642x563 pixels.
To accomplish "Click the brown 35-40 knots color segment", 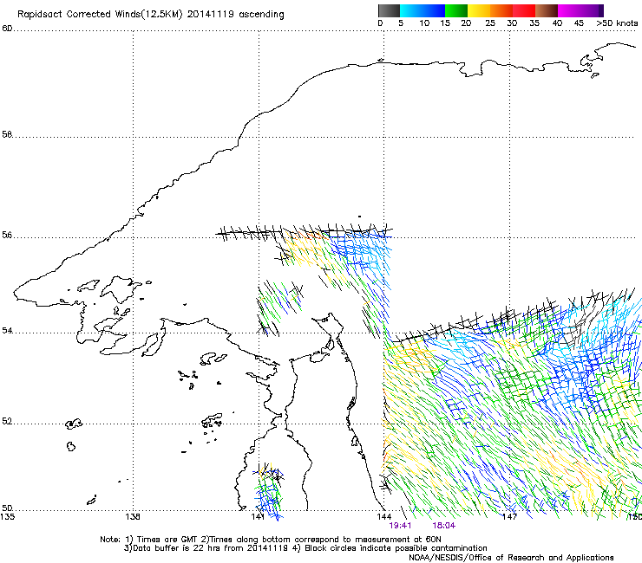I will pyautogui.click(x=547, y=11).
